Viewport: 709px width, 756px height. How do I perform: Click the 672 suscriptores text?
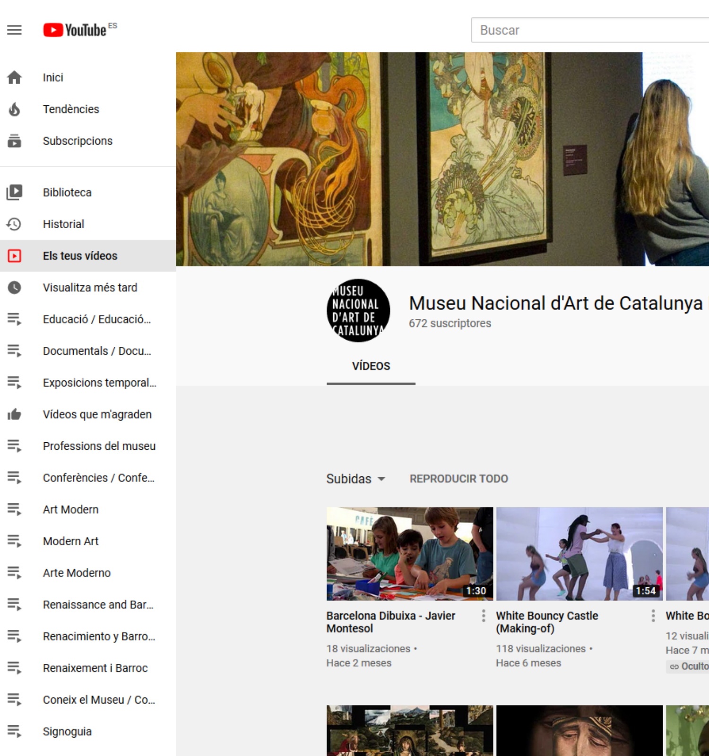450,324
